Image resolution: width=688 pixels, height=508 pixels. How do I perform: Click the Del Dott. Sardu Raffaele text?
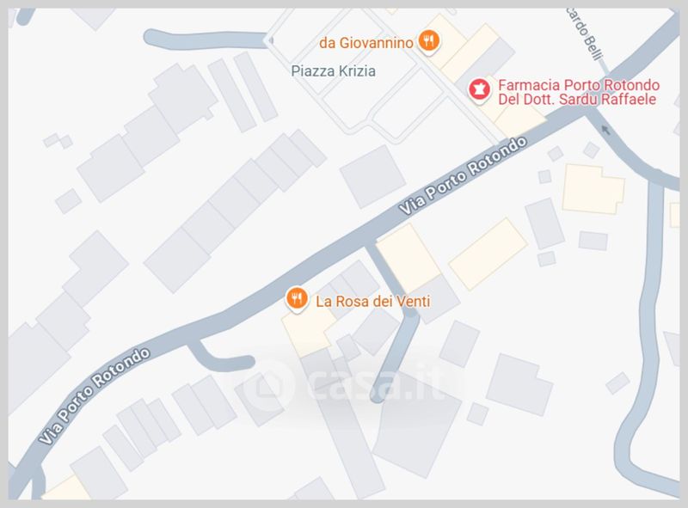[x=577, y=99]
